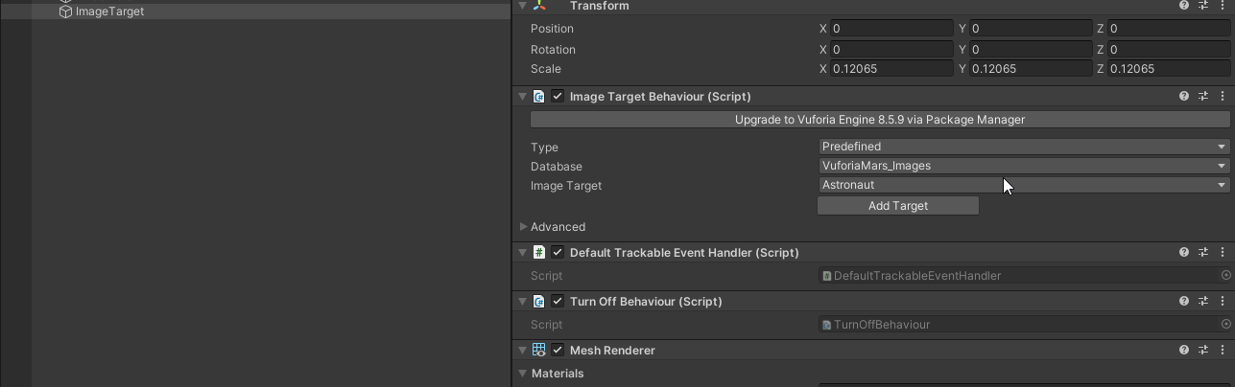Upgrade to Vuforia Engine 8.5.9
The image size is (1235, 387).
[880, 120]
